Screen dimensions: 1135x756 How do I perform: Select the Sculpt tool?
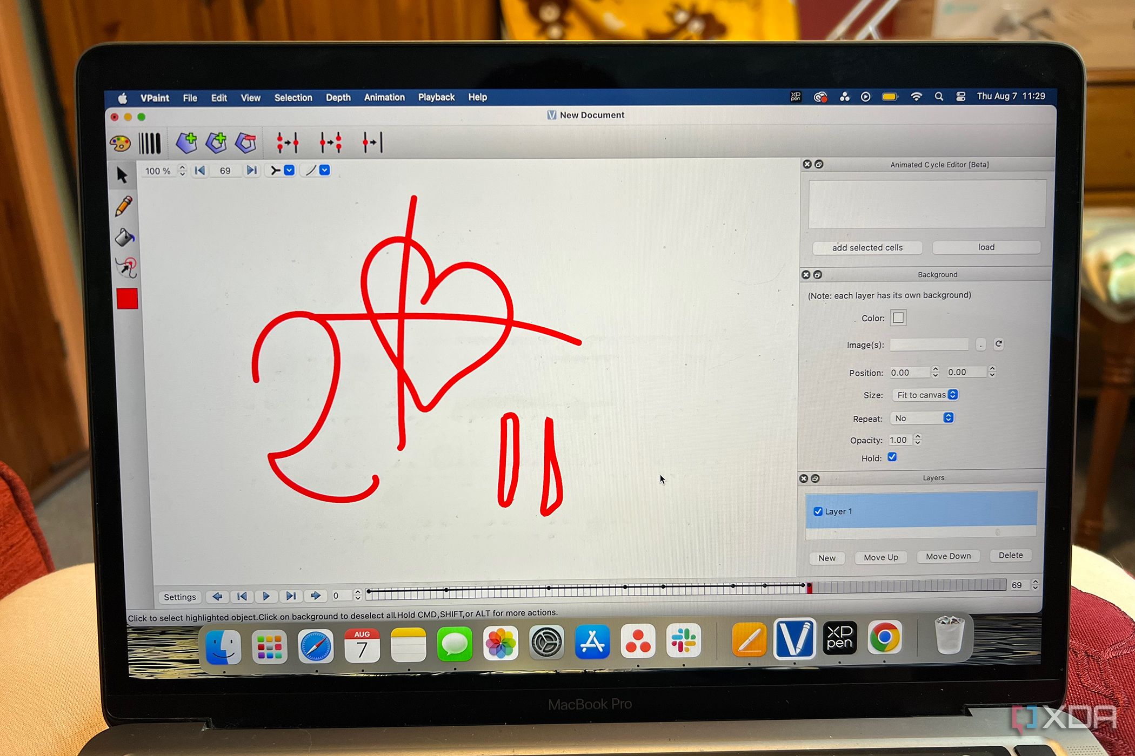coord(126,267)
